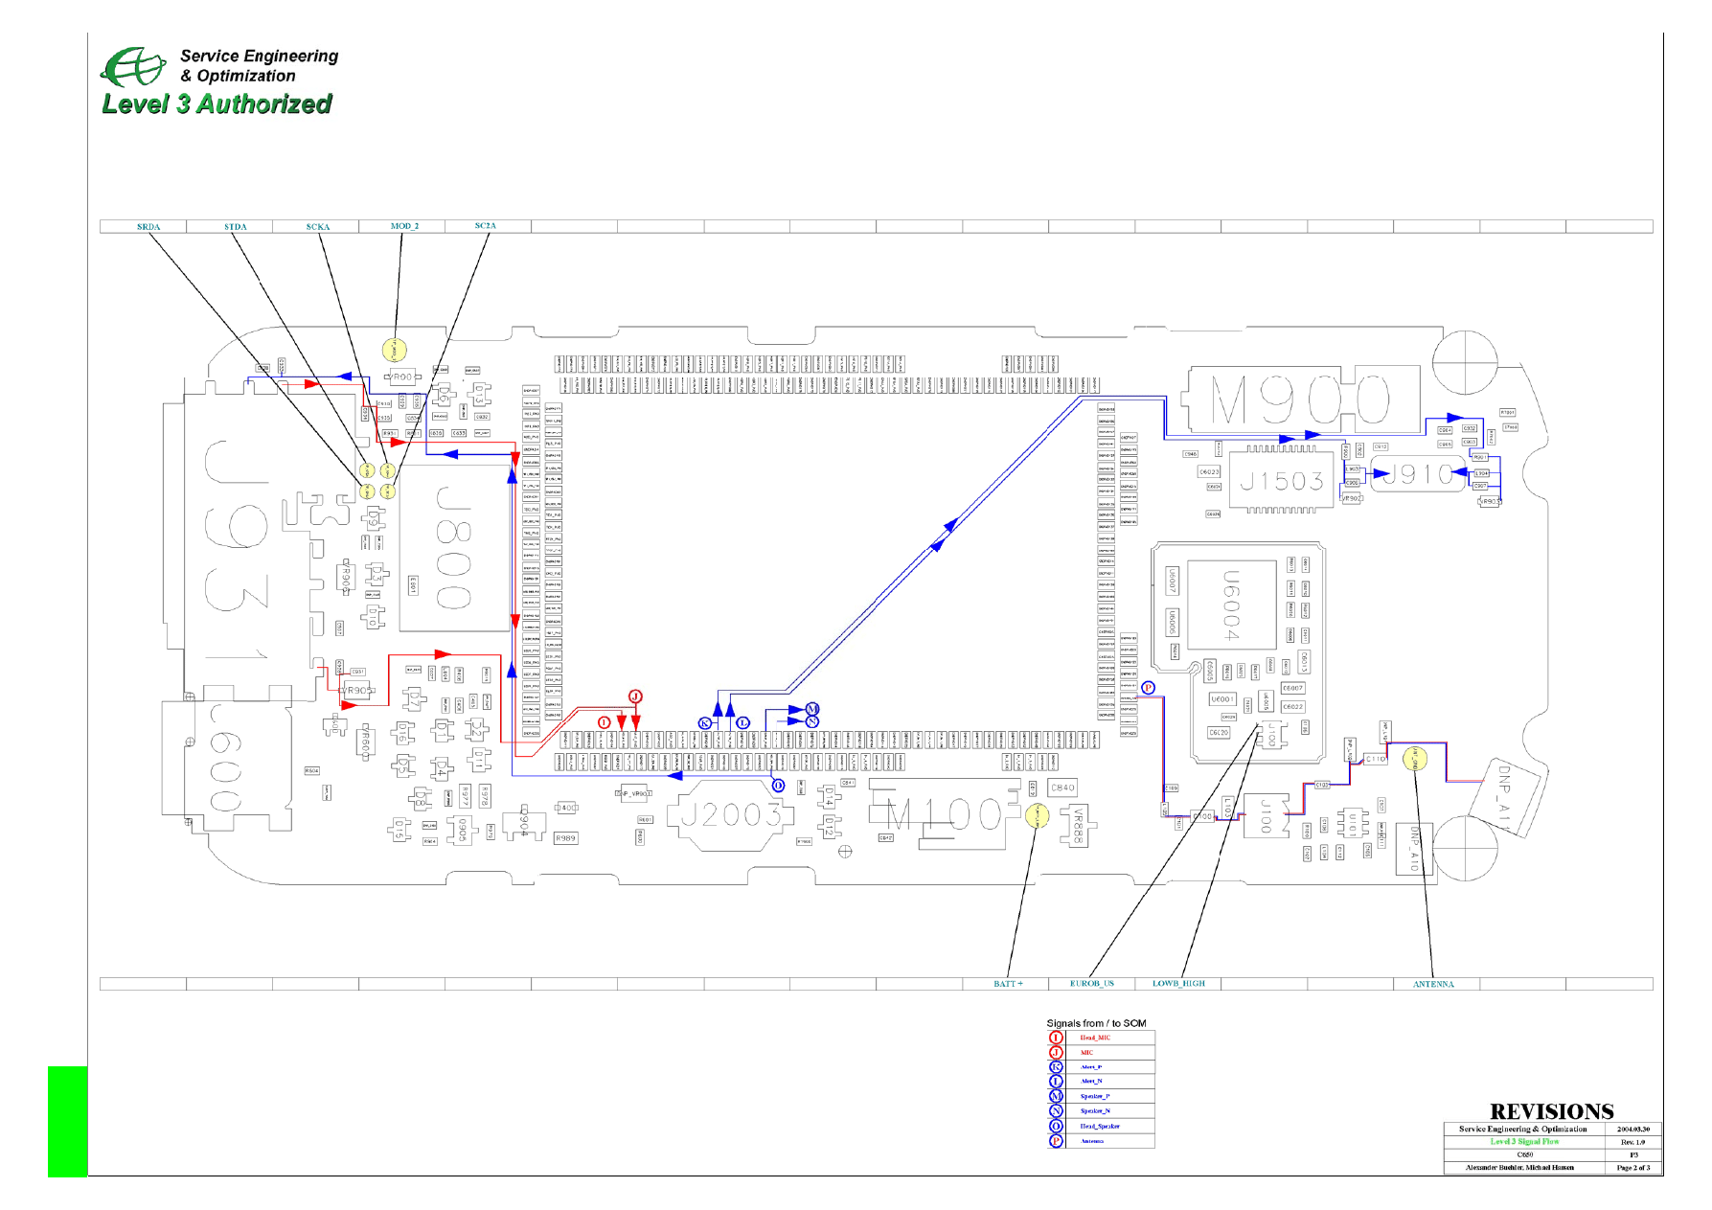
Task: Click the red I circle in the legend
Action: [1056, 1038]
